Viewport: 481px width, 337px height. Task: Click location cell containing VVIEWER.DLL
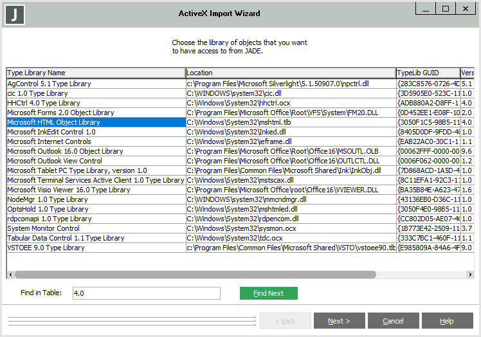pyautogui.click(x=291, y=190)
